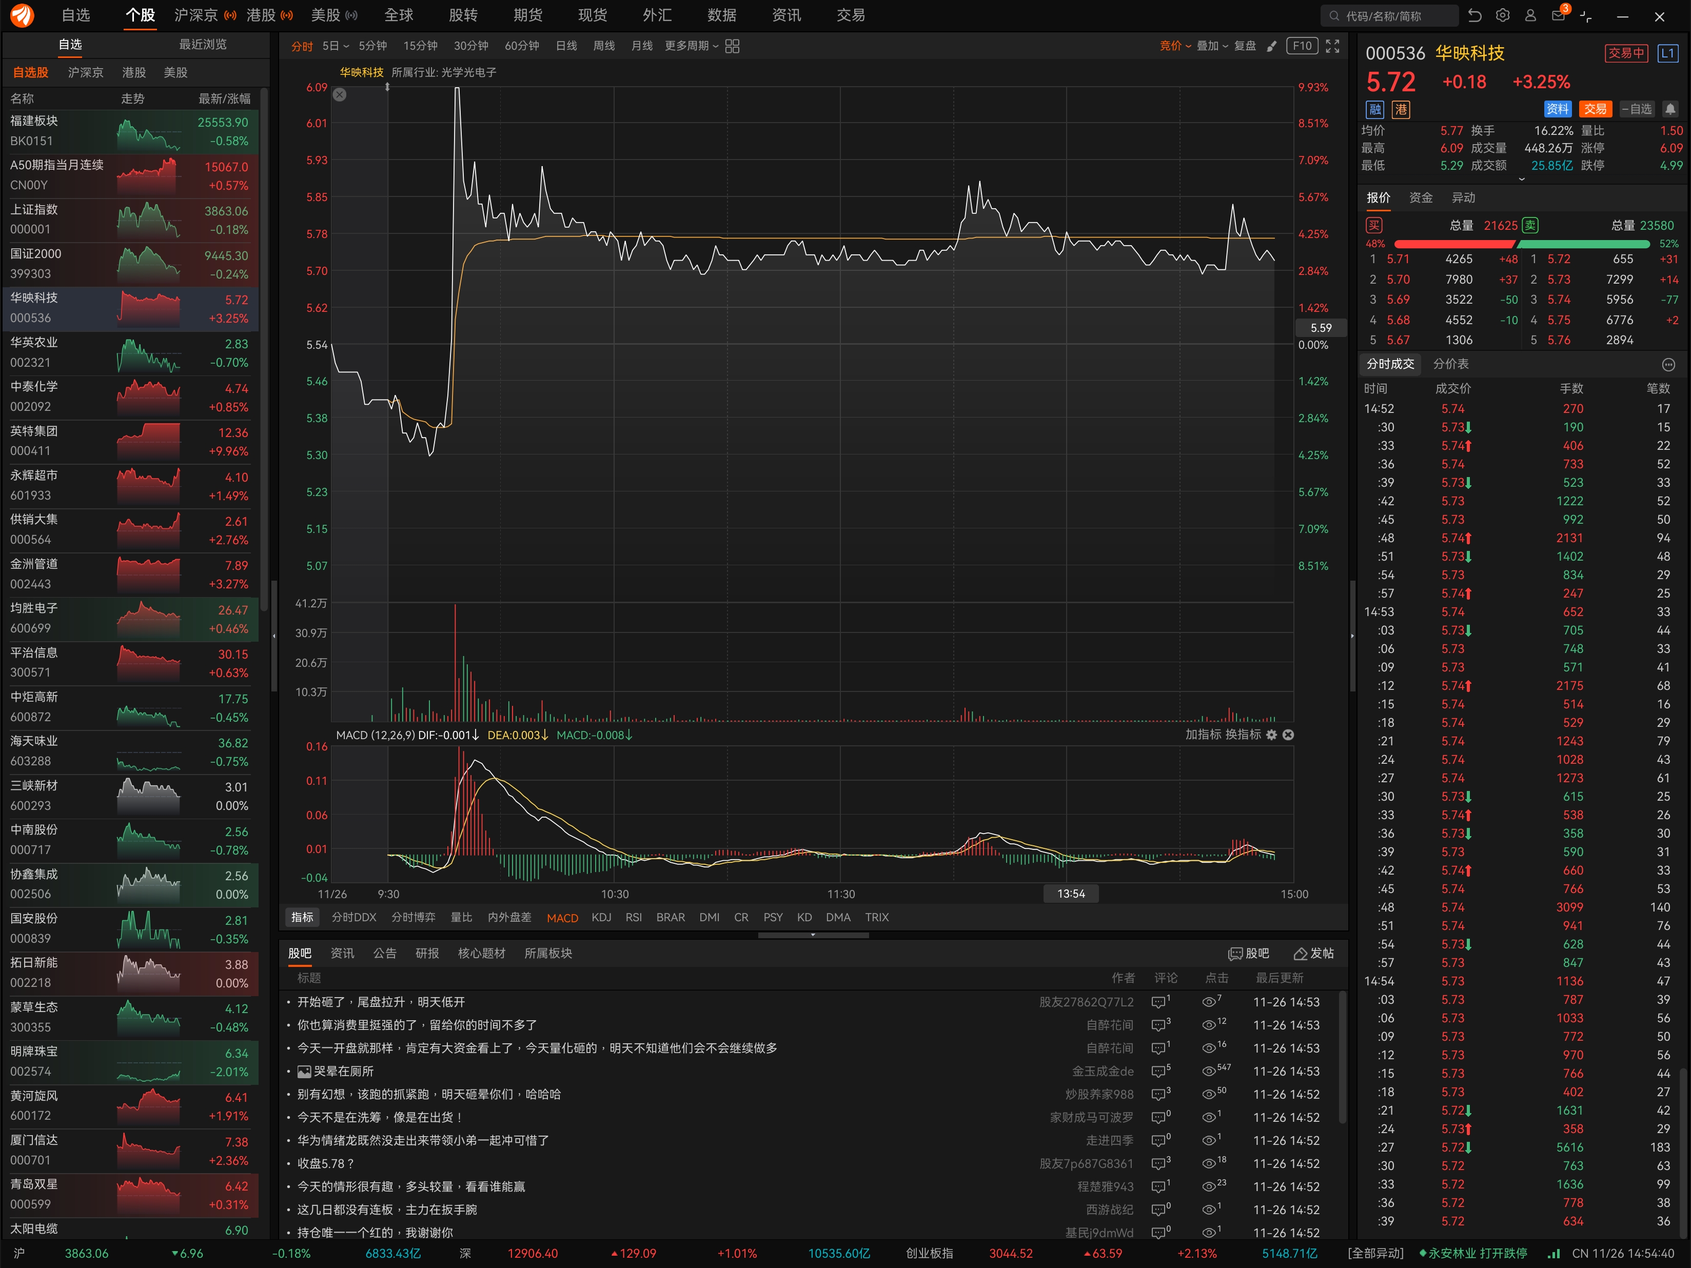Click the price alert bell icon

1670,109
